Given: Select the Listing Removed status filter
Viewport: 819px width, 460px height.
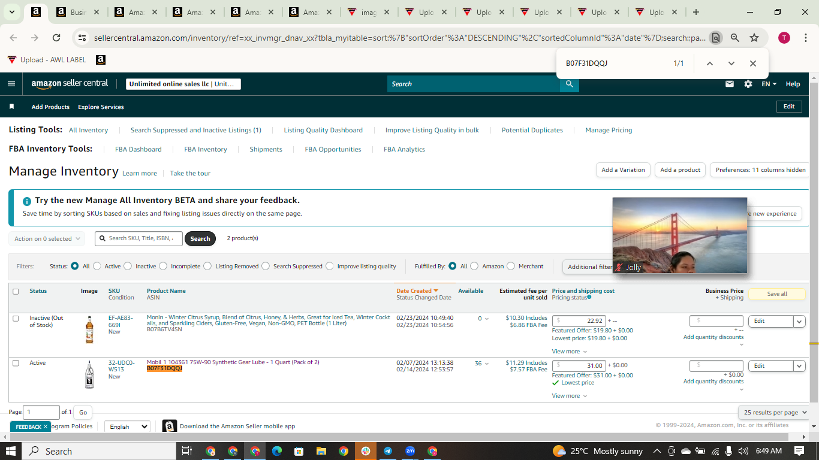Looking at the screenshot, I should point(207,266).
